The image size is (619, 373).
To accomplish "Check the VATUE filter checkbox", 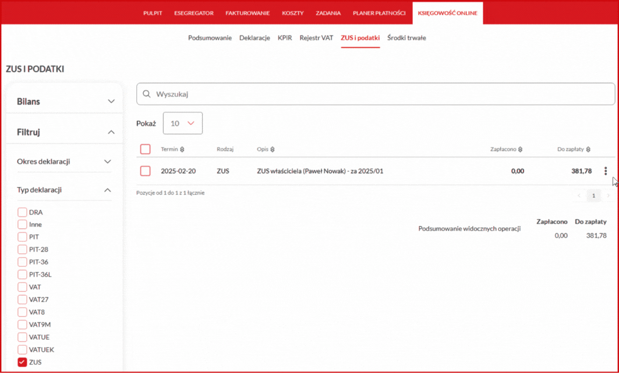I will [x=22, y=337].
